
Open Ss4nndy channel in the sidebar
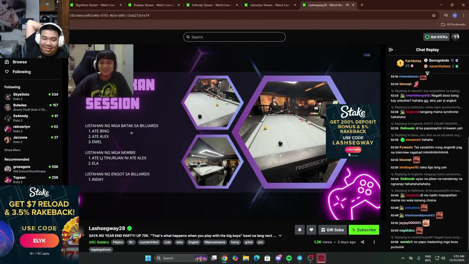[x=31, y=118]
